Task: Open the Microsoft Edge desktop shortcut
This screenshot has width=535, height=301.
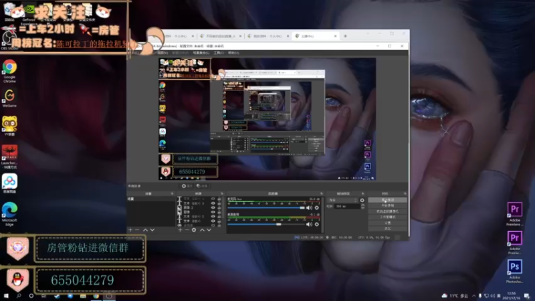Action: click(x=9, y=214)
